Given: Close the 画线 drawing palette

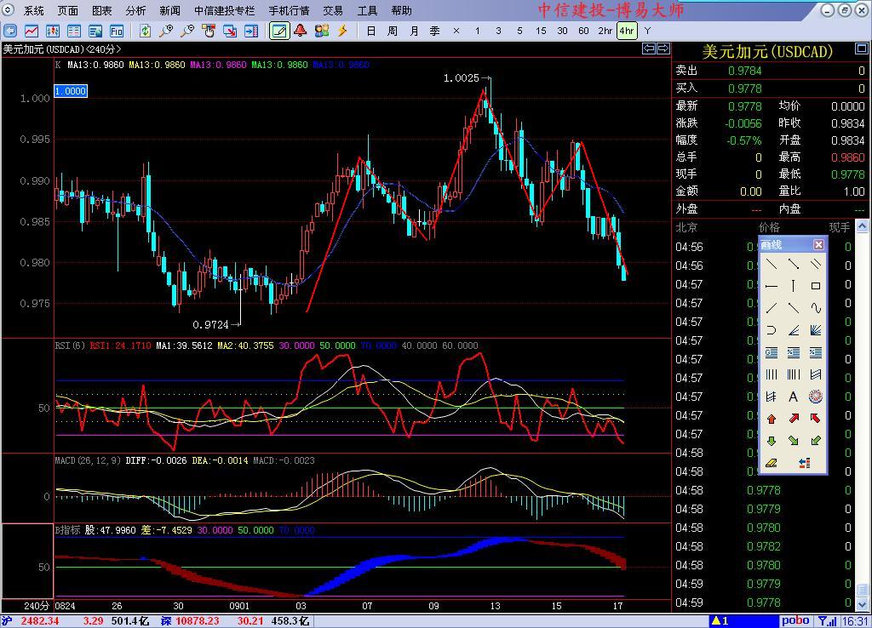Looking at the screenshot, I should 818,245.
